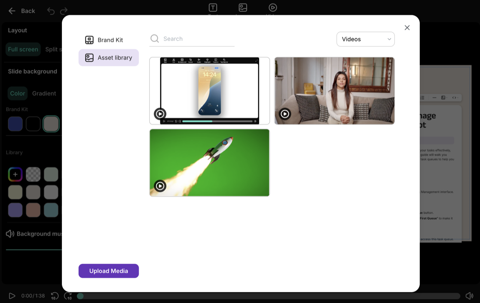Image resolution: width=480 pixels, height=303 pixels.
Task: Click the playback progress bar handle
Action: (80, 296)
